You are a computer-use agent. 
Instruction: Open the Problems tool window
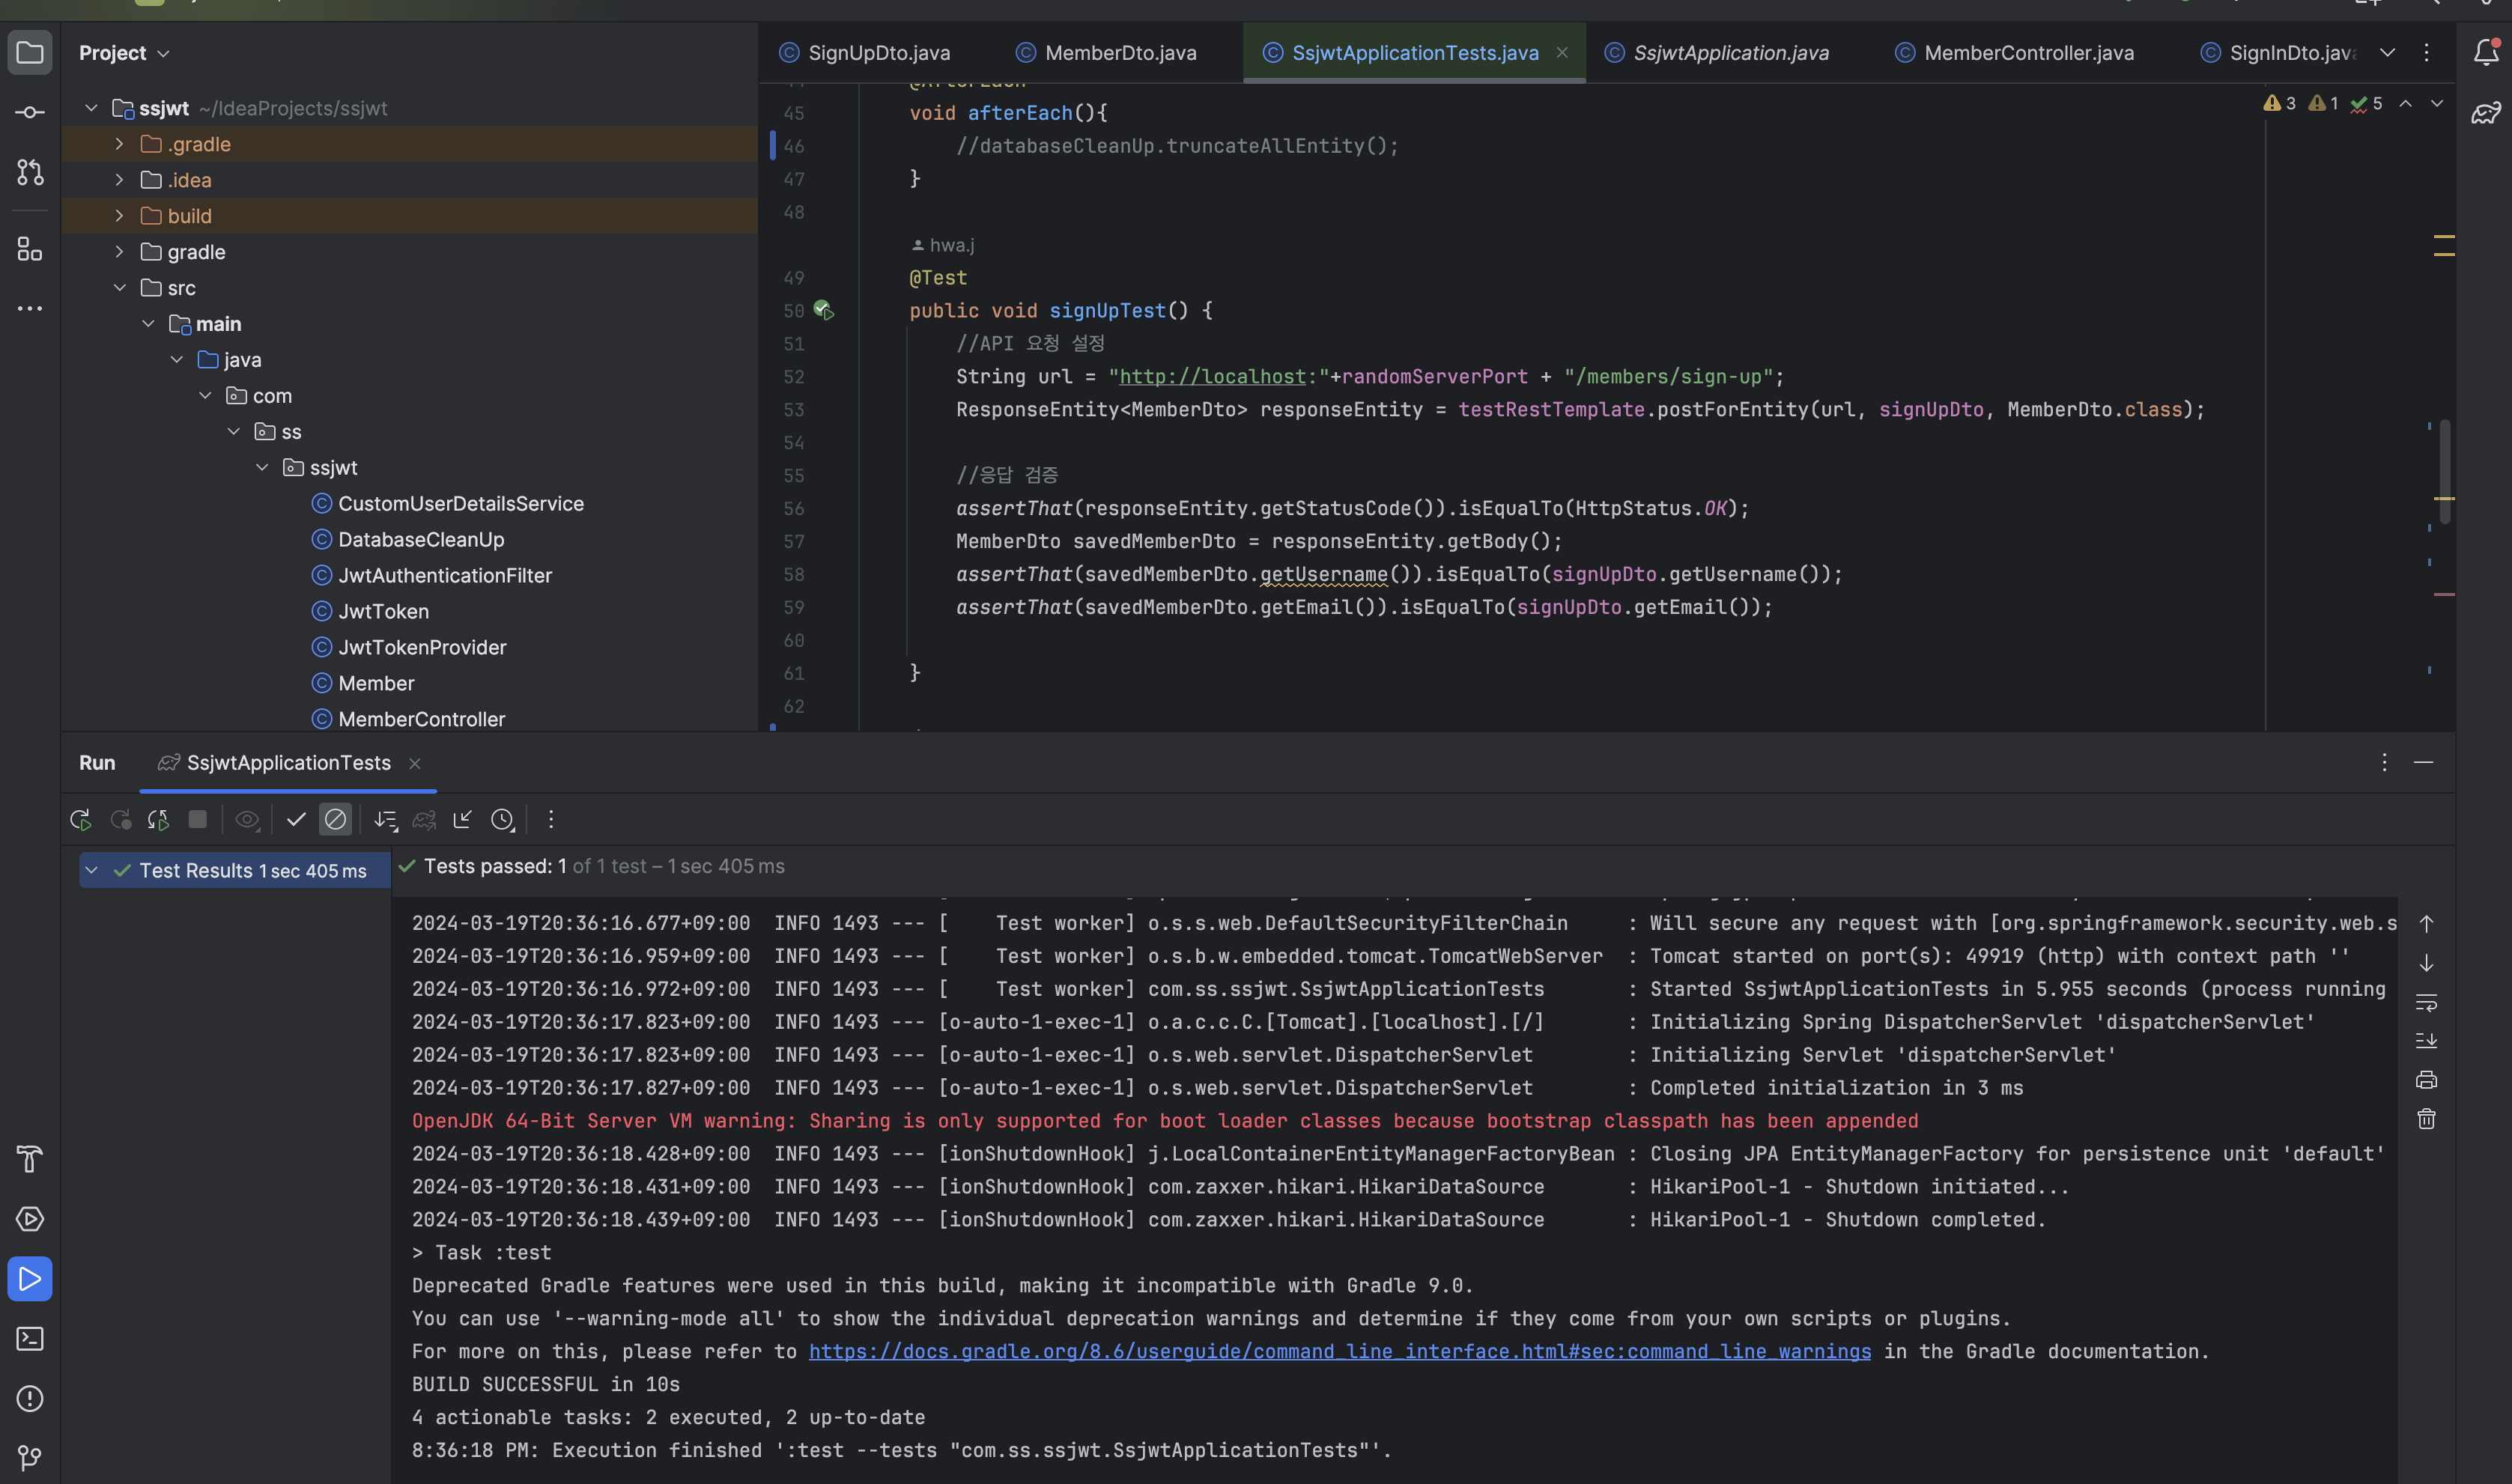[30, 1399]
